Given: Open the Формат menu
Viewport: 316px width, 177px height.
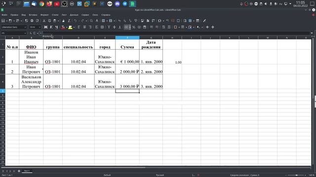Looking at the screenshot, I should coord(44,15).
